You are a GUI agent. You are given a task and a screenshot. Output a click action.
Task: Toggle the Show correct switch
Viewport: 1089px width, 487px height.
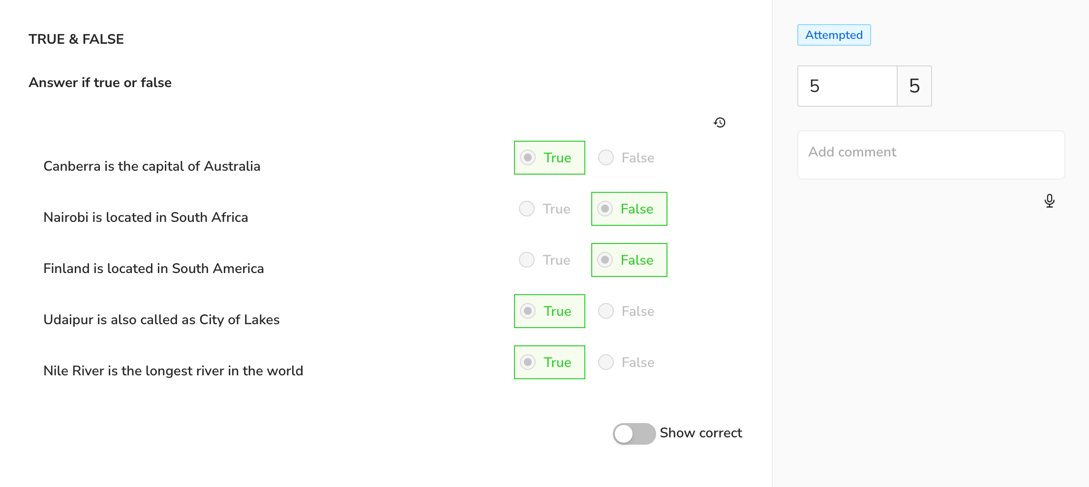(634, 433)
